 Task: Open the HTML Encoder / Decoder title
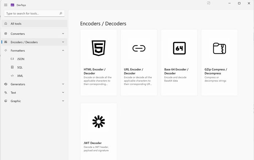(95, 71)
